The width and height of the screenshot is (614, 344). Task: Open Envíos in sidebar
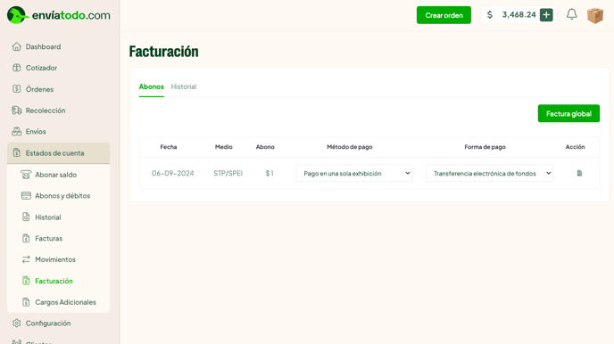pos(36,131)
